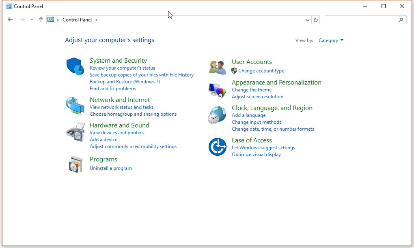
Task: Click View devices and printers link
Action: coord(116,133)
